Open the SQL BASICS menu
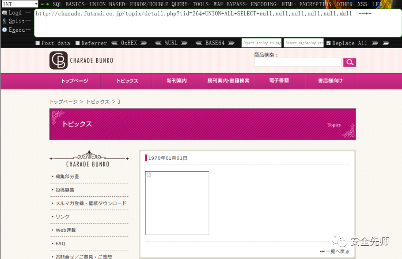Screen dimensions: 402x259 pos(68,4)
